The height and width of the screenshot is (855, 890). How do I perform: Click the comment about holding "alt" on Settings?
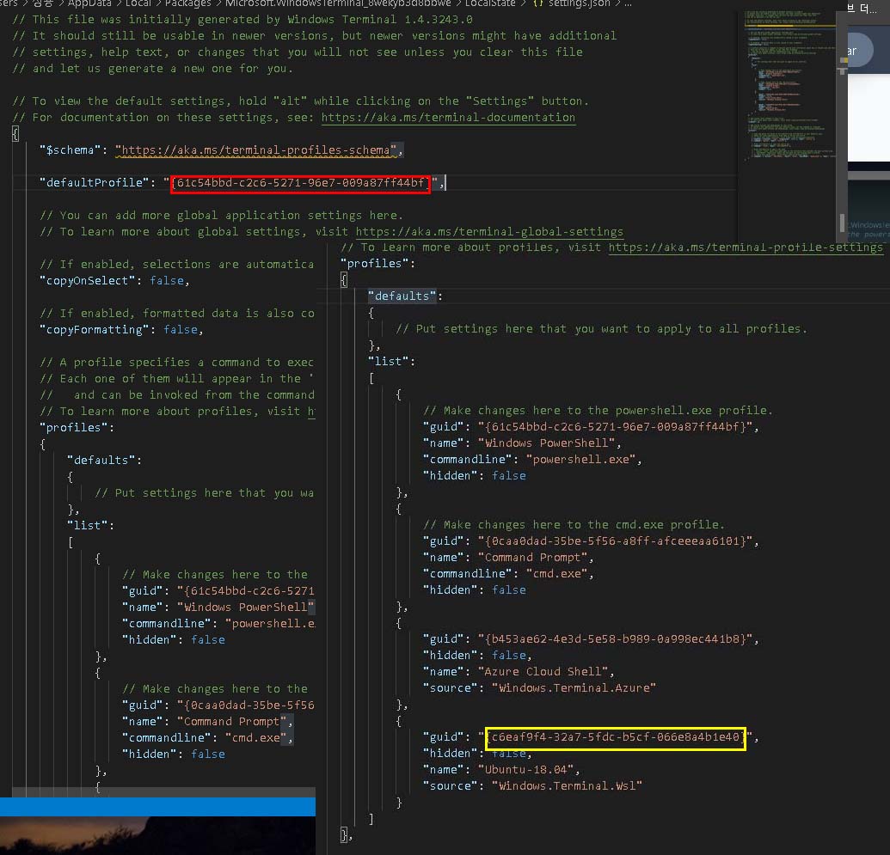[301, 101]
